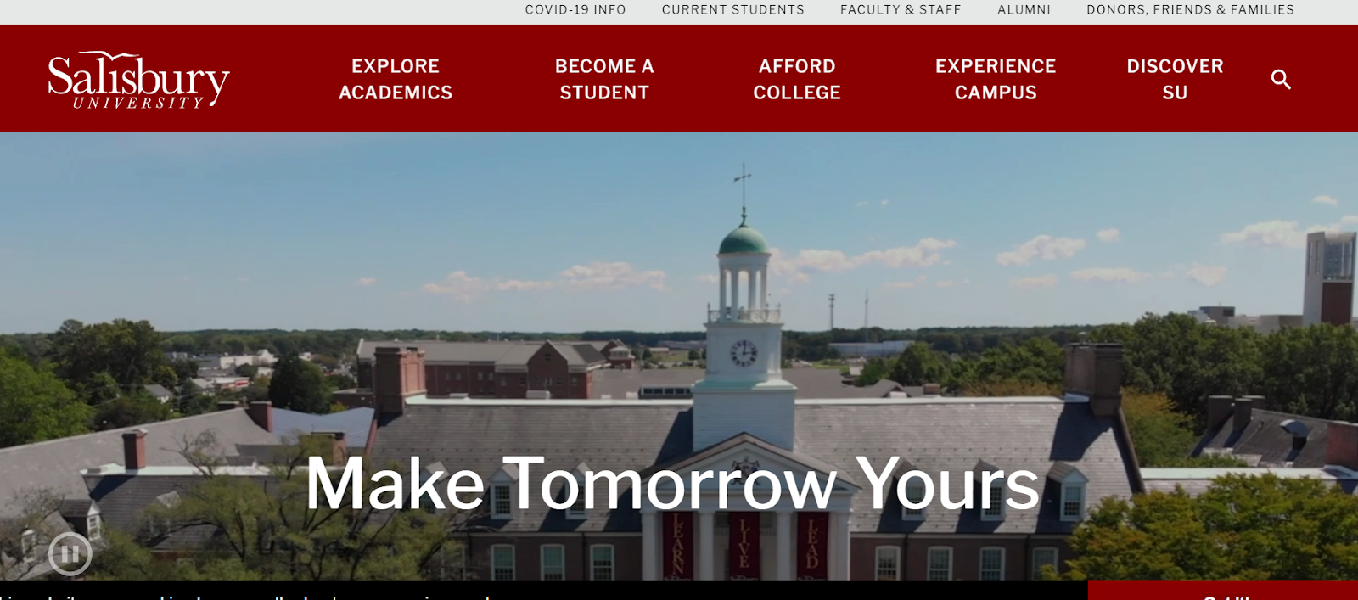Screen dimensions: 1358x600
Task: Click the green cupola dome in video
Action: click(744, 239)
